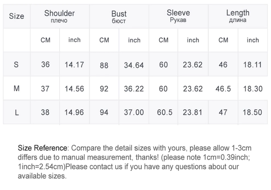Screen dimensions: 271x190
Task: Click the 36.22 inch bust value
Action: (x=134, y=89)
